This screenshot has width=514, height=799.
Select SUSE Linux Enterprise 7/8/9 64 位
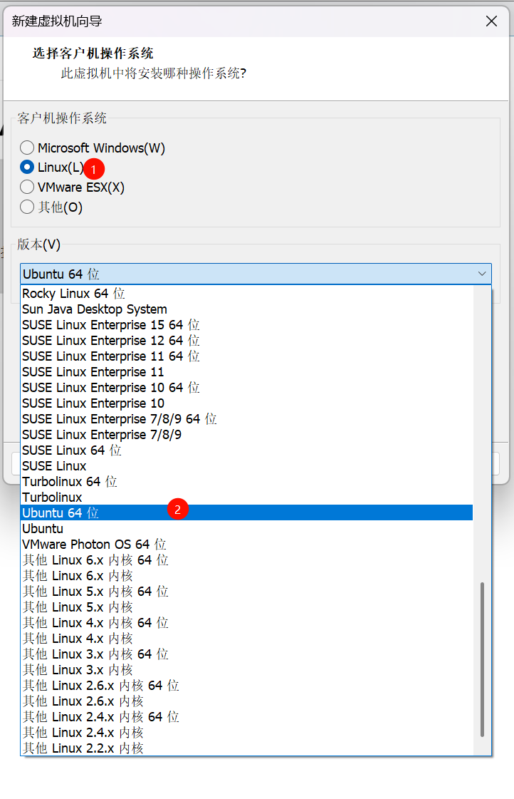click(x=247, y=419)
